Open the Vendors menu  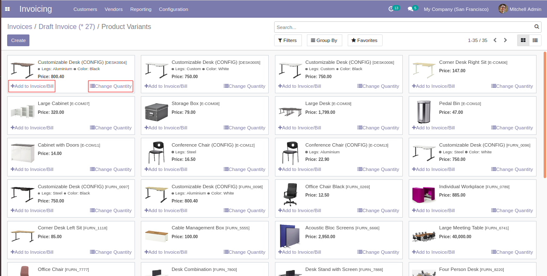coord(114,9)
